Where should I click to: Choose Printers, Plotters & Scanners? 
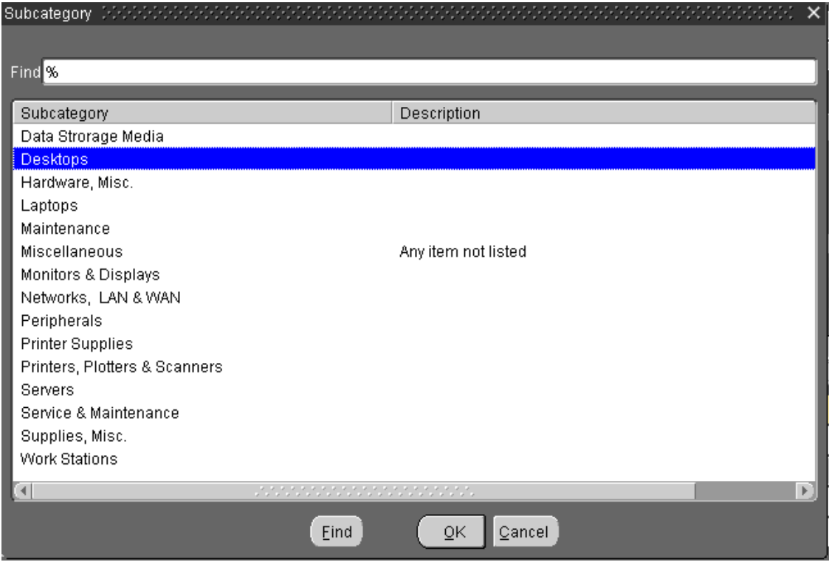[122, 367]
